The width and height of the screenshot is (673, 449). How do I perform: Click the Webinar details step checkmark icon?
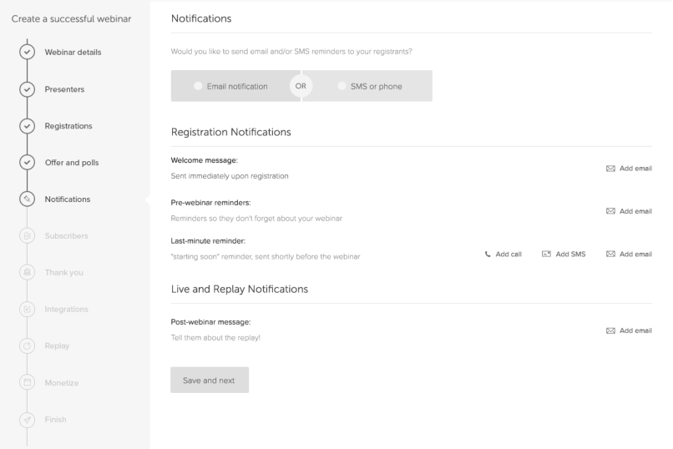pyautogui.click(x=27, y=53)
